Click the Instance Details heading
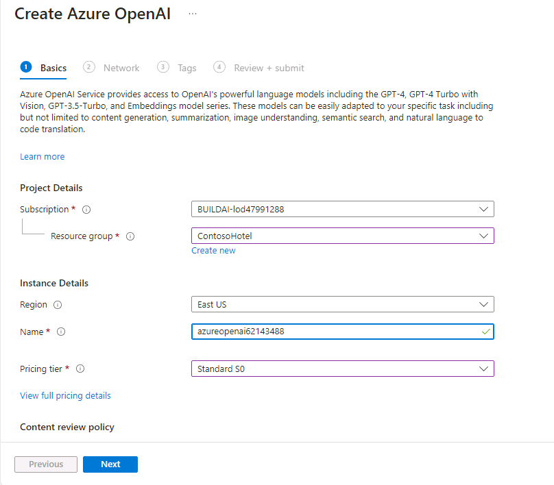This screenshot has height=485, width=554. point(54,284)
